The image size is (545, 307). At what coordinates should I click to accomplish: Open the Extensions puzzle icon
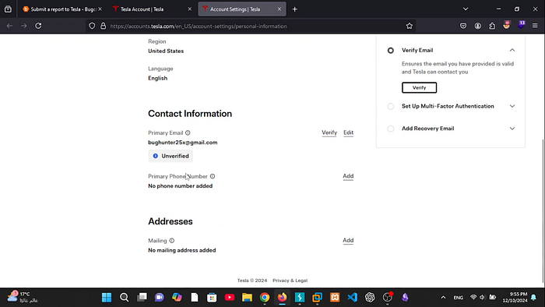click(x=492, y=26)
